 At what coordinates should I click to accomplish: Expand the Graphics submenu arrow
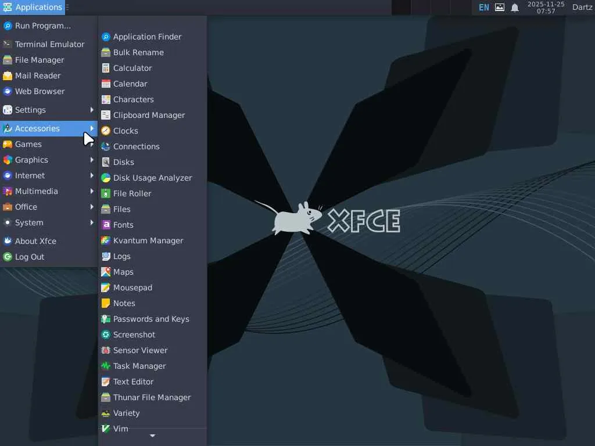[x=92, y=160]
